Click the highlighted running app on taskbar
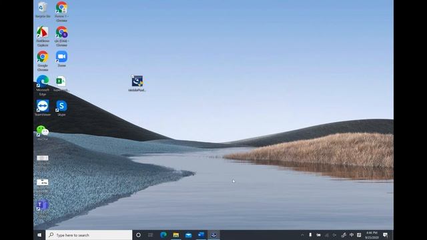The image size is (427, 240). (213, 235)
